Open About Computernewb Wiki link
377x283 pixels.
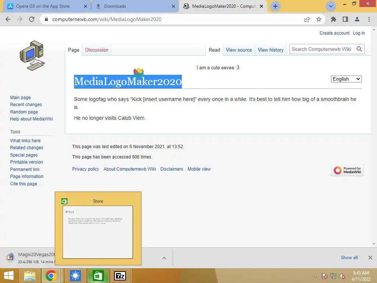tap(130, 169)
